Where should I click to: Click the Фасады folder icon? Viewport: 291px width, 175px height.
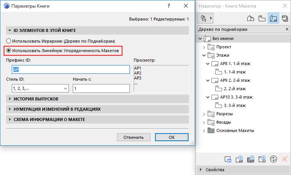coord(211,123)
